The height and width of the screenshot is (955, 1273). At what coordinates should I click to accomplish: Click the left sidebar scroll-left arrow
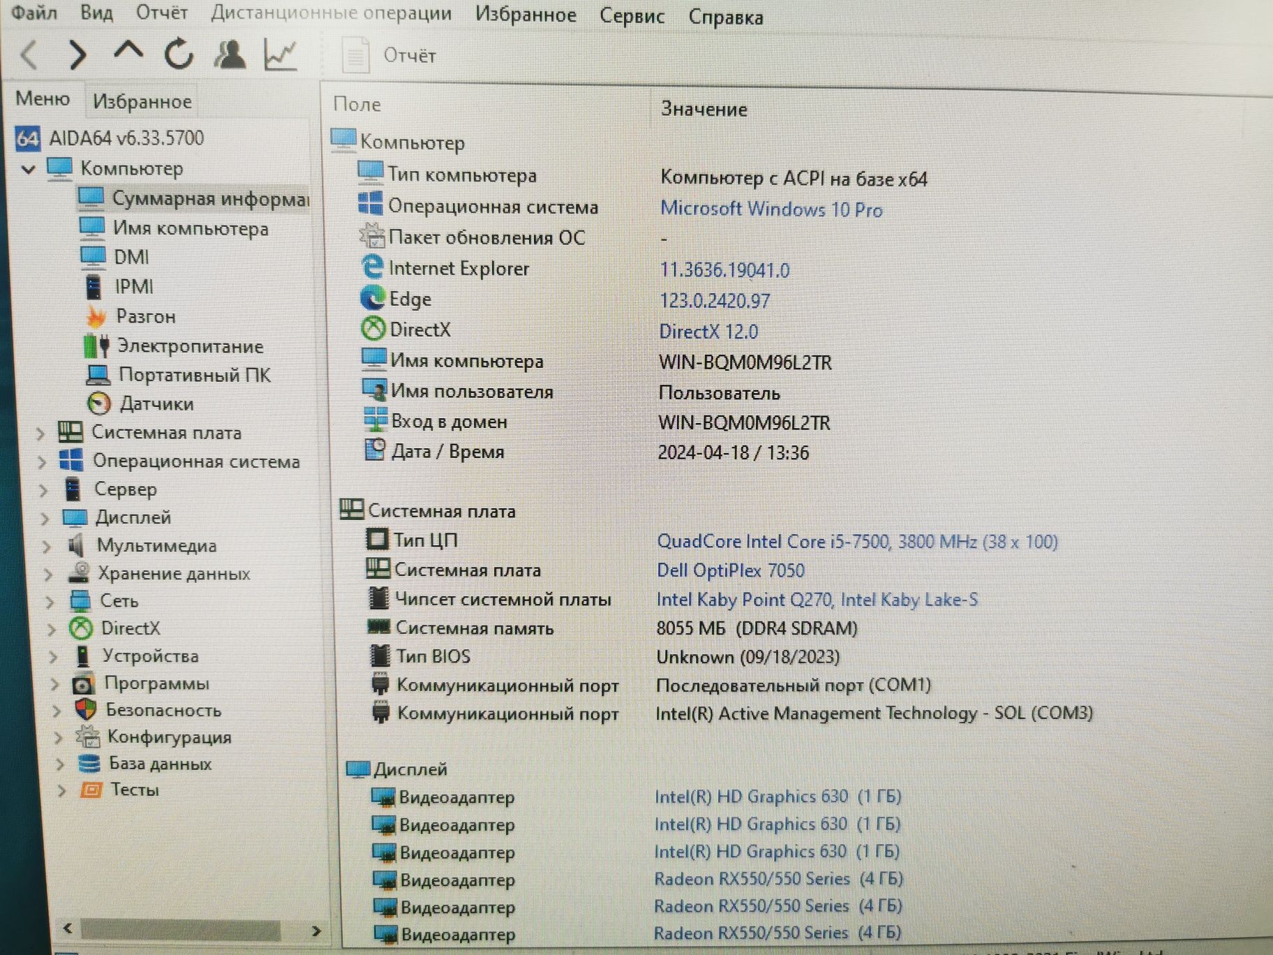[x=68, y=928]
